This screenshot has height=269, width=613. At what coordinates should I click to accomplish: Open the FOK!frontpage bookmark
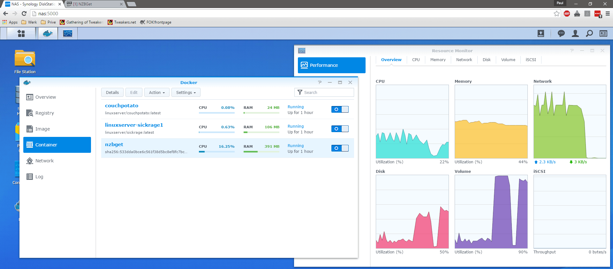coord(155,22)
